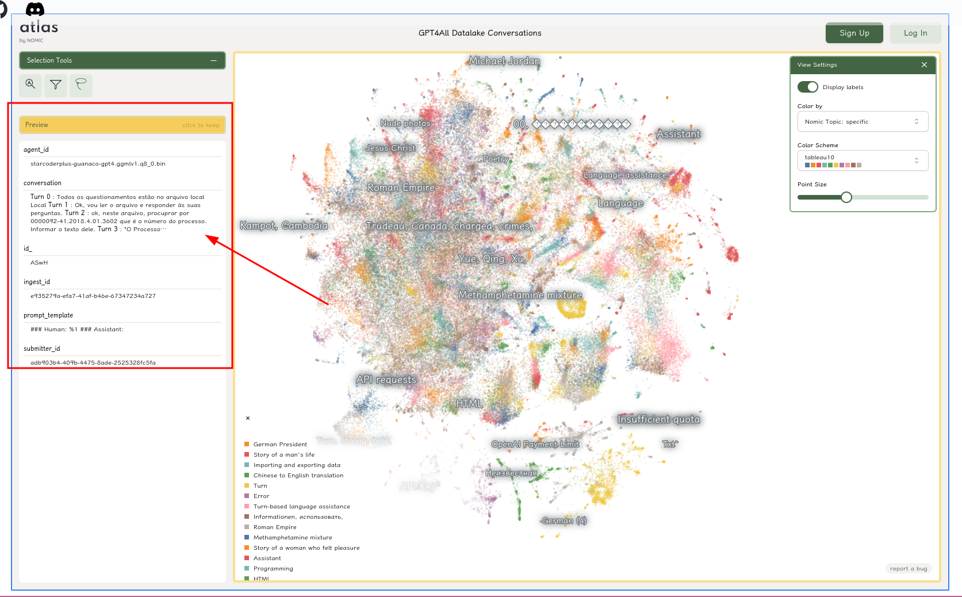Click the Kampot, Cambodia map label
962x597 pixels.
(x=284, y=225)
